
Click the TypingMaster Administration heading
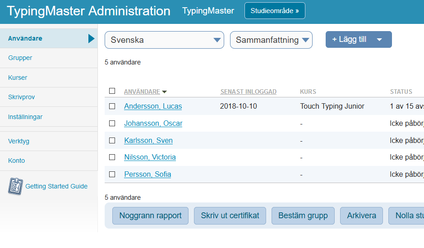click(x=89, y=11)
